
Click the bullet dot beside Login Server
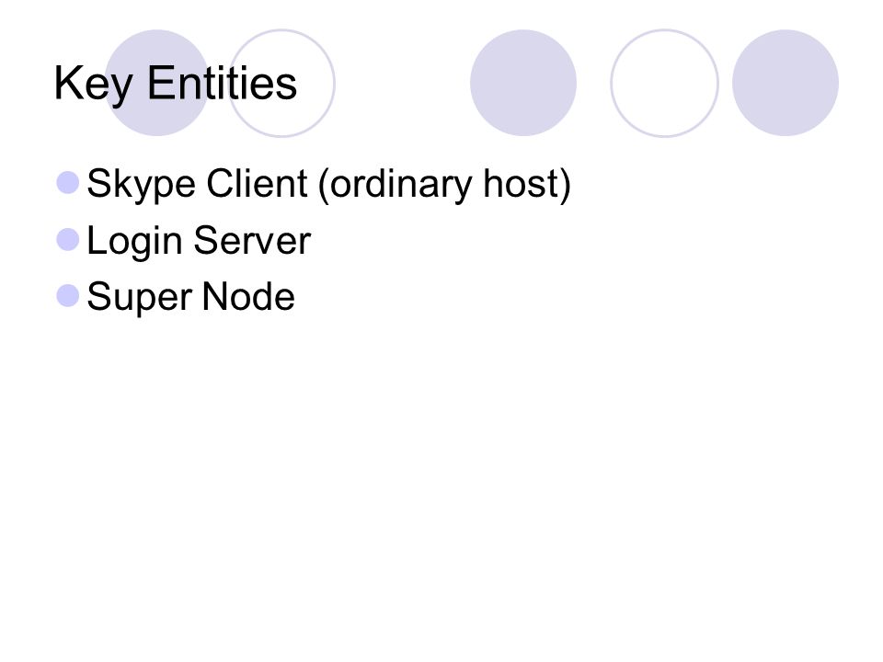click(67, 239)
